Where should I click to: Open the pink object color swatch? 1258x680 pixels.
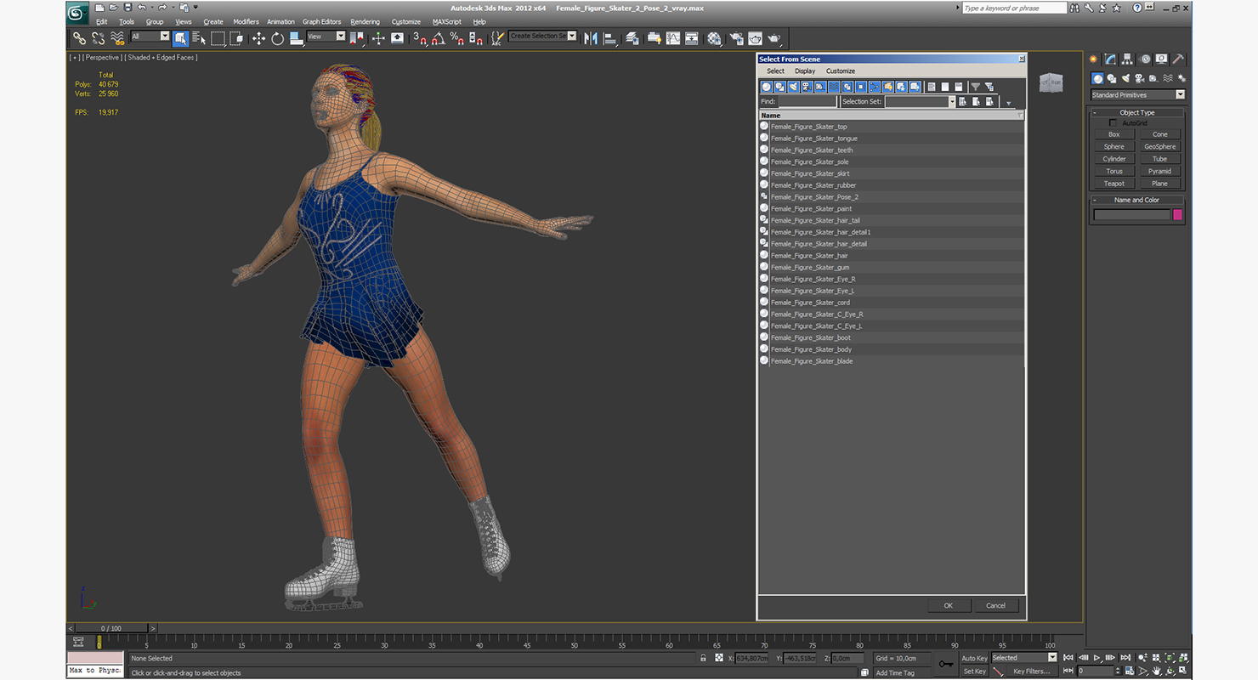tap(1177, 215)
